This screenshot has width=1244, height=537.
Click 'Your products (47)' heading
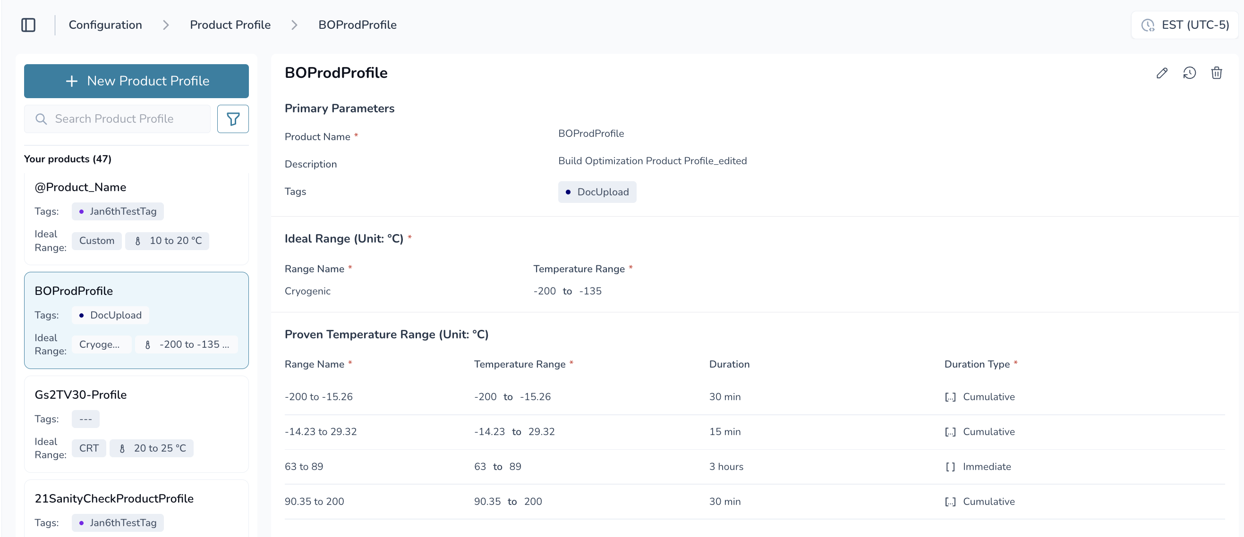68,159
